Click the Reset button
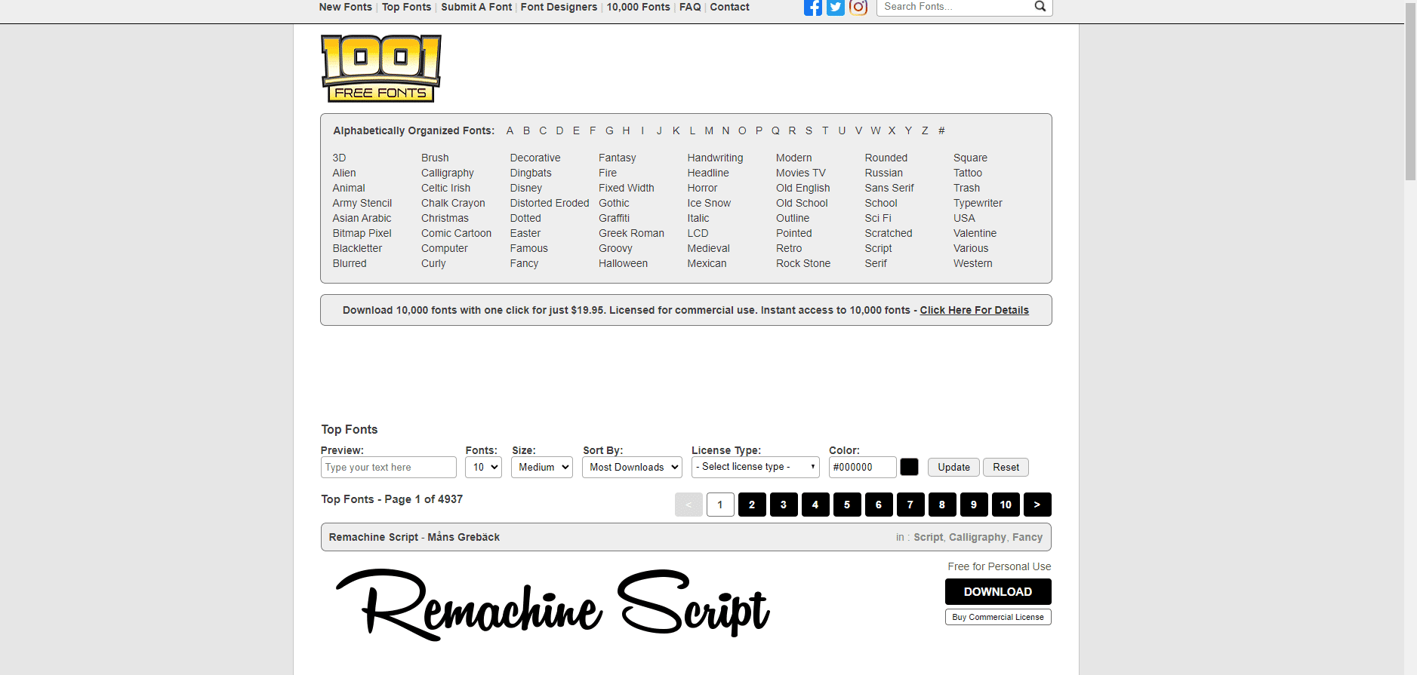 click(x=1006, y=468)
